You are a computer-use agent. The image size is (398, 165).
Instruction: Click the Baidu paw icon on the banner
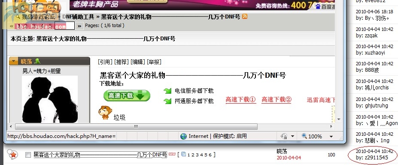point(318,6)
